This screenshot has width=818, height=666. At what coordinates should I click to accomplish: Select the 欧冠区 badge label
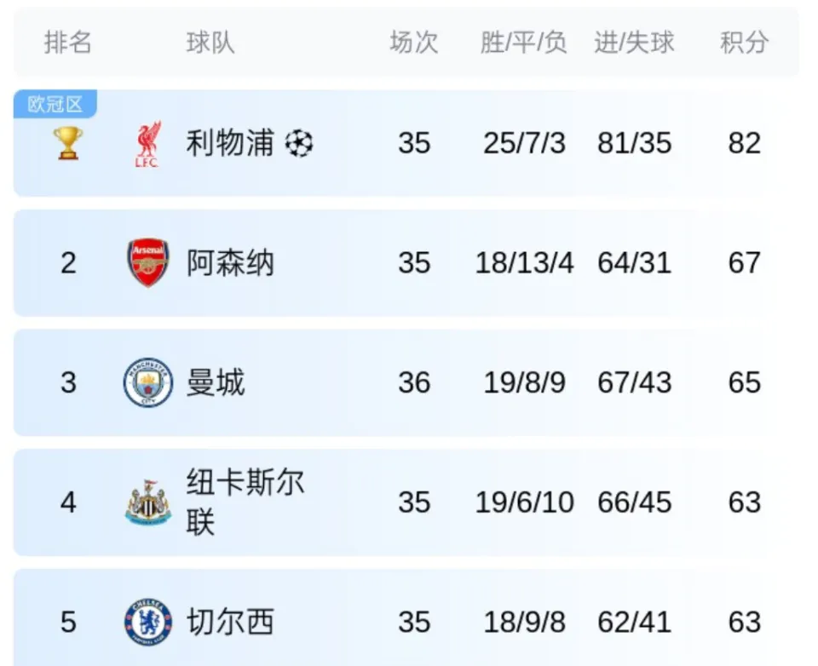pos(55,104)
